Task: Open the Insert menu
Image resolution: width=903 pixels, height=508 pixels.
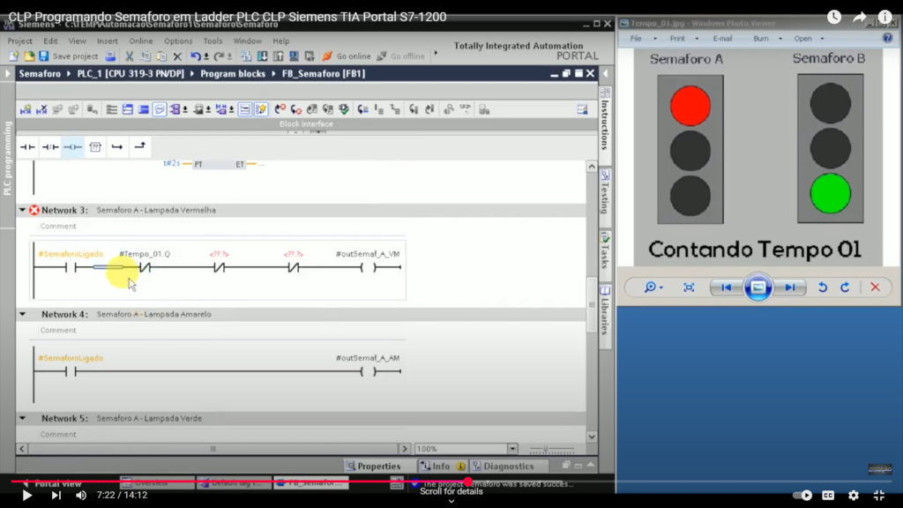Action: (107, 41)
